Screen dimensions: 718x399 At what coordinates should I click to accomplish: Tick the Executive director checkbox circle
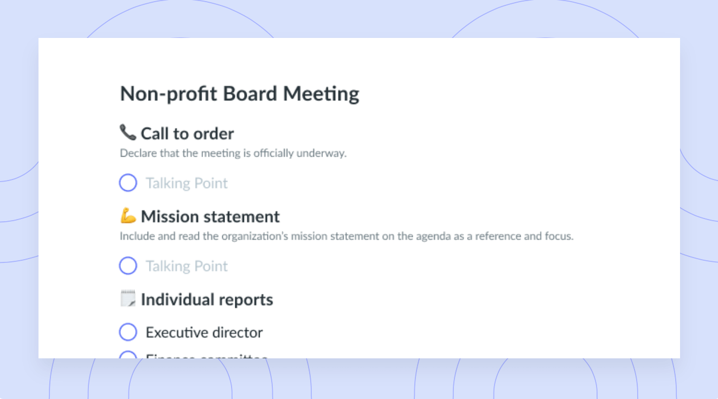(x=128, y=332)
